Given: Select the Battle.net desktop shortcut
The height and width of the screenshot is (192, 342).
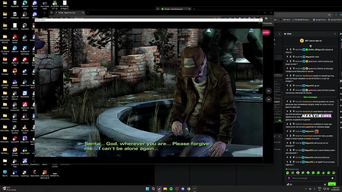Looking at the screenshot, I should point(15,49).
